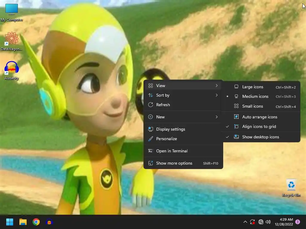Open the Windows Start menu

point(10,222)
